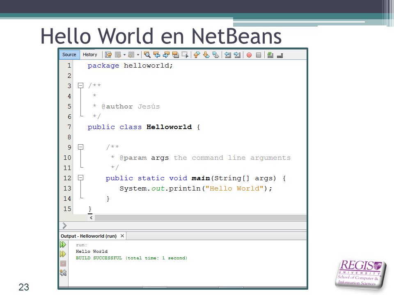Click the navigate Back toolbar icon
Screen dimensions: 394x295
118,54
